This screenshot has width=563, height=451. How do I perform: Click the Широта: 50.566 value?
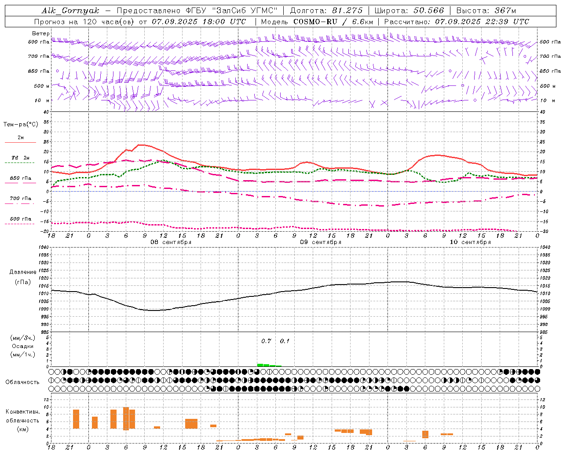409,11
